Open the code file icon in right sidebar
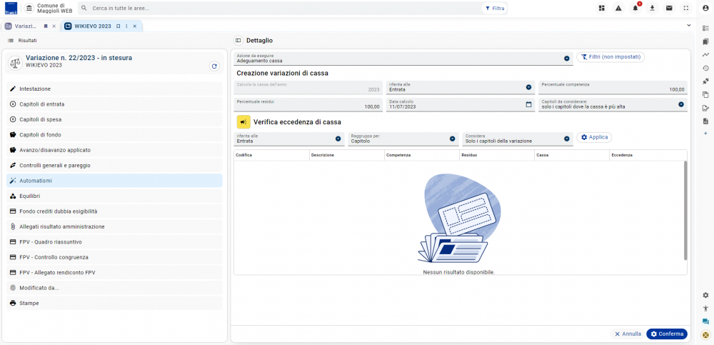This screenshot has height=345, width=714. point(706,121)
